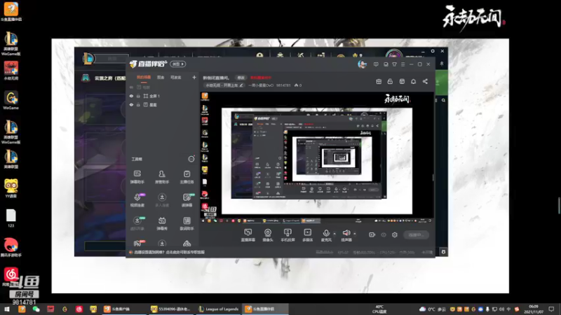Open streaming settings with the gear icon
The image size is (561, 315).
(x=395, y=234)
